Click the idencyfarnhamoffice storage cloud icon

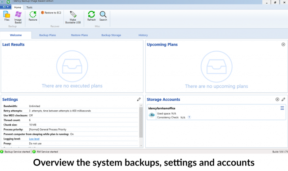152,115
